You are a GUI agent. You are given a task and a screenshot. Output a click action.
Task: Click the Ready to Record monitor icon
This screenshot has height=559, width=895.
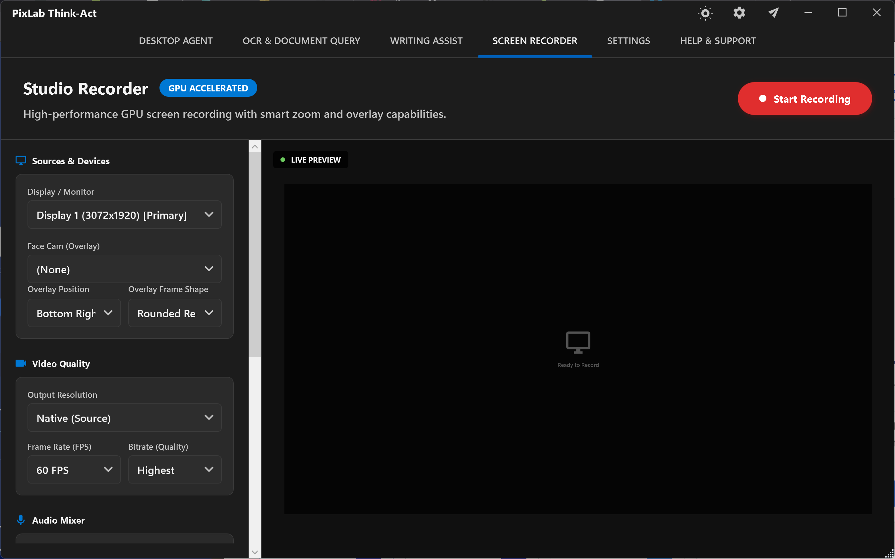click(578, 342)
